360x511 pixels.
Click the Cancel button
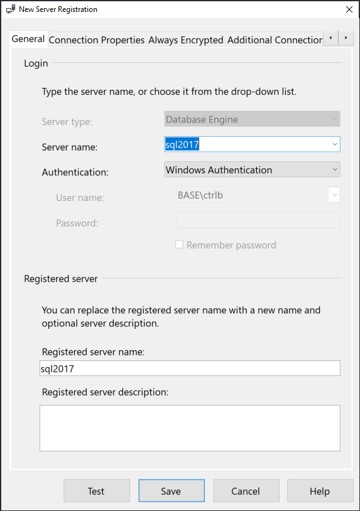click(246, 491)
